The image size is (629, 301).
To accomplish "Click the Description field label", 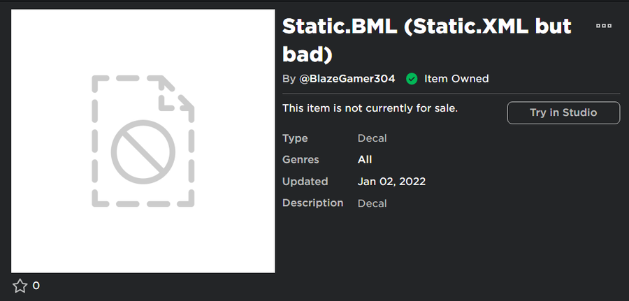I will (x=312, y=203).
